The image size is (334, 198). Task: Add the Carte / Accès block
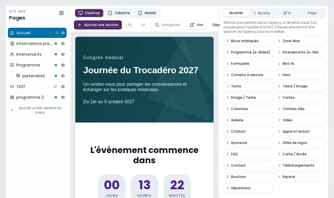pos(300,154)
